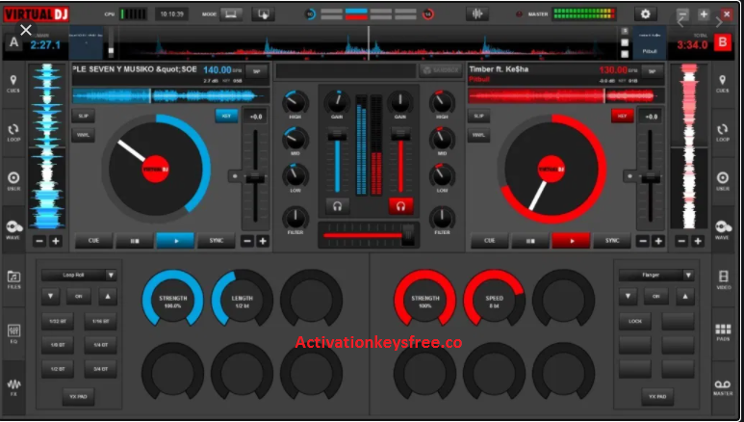Select the USER icon on right sidebar
Viewport: 744px width, 422px height.
click(x=722, y=181)
